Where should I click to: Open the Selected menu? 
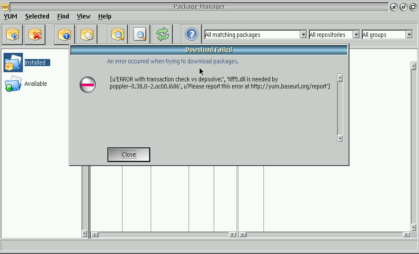(37, 16)
